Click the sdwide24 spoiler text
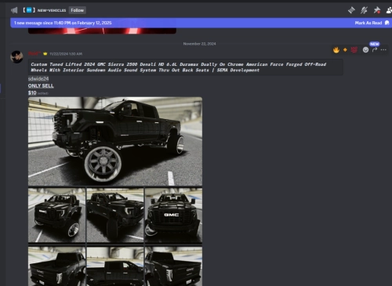392x286 pixels. point(38,78)
